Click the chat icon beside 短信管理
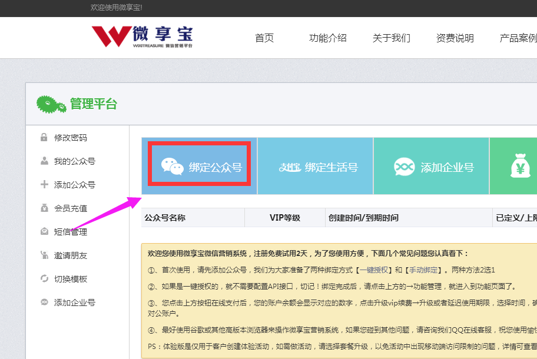Image resolution: width=537 pixels, height=359 pixels. (43, 231)
